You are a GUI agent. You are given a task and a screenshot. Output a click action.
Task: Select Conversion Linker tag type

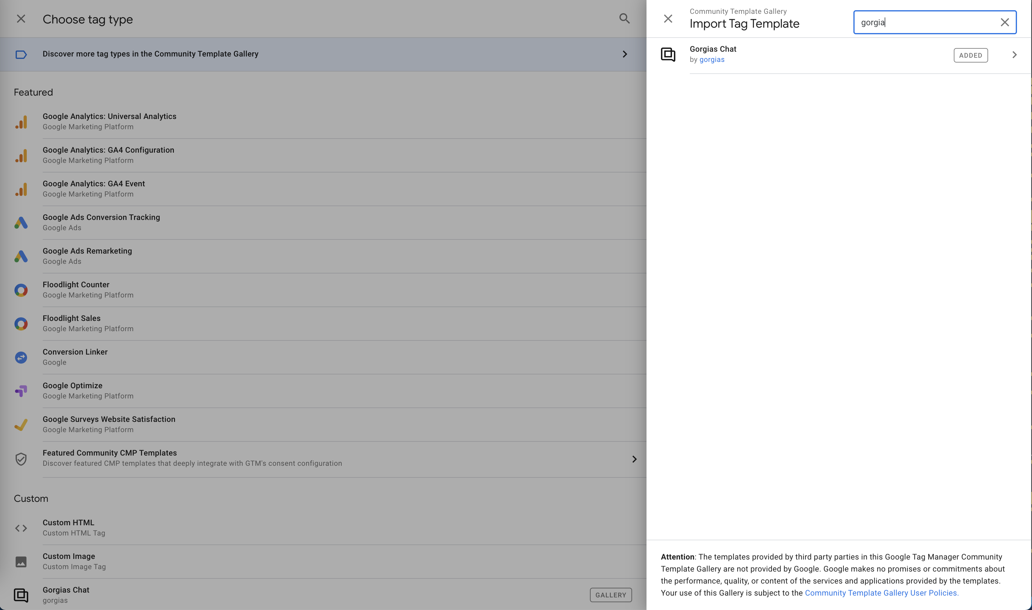point(75,352)
